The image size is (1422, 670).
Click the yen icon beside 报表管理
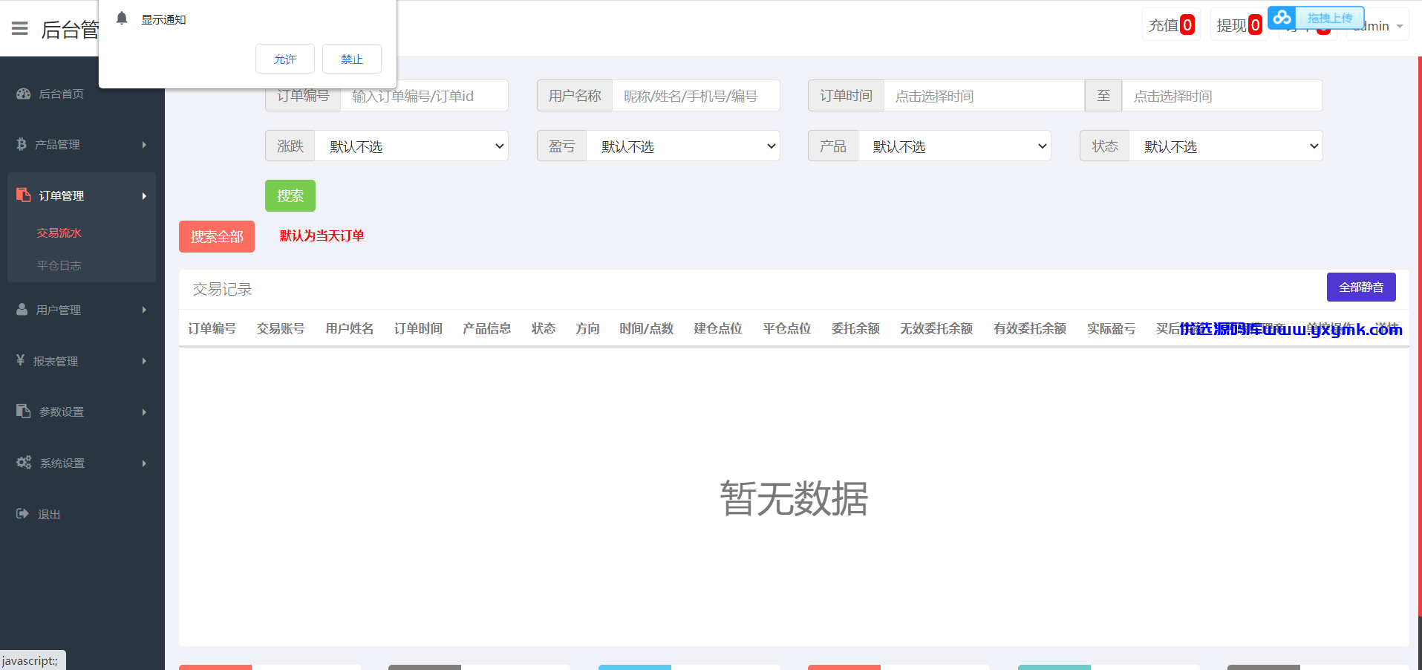(21, 360)
